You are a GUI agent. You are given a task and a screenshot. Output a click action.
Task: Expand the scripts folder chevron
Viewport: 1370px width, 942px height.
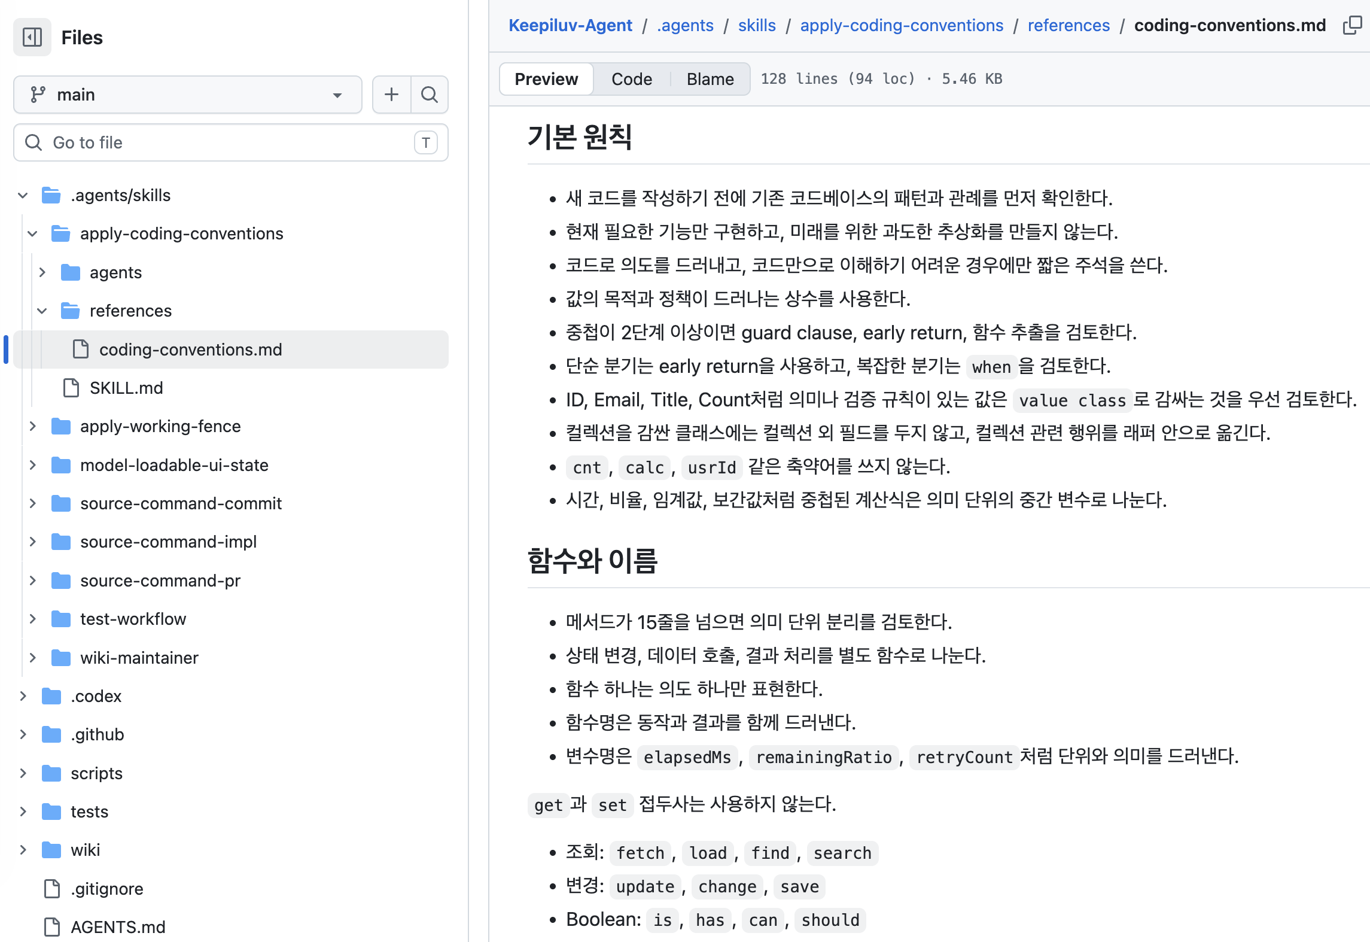[x=23, y=773]
